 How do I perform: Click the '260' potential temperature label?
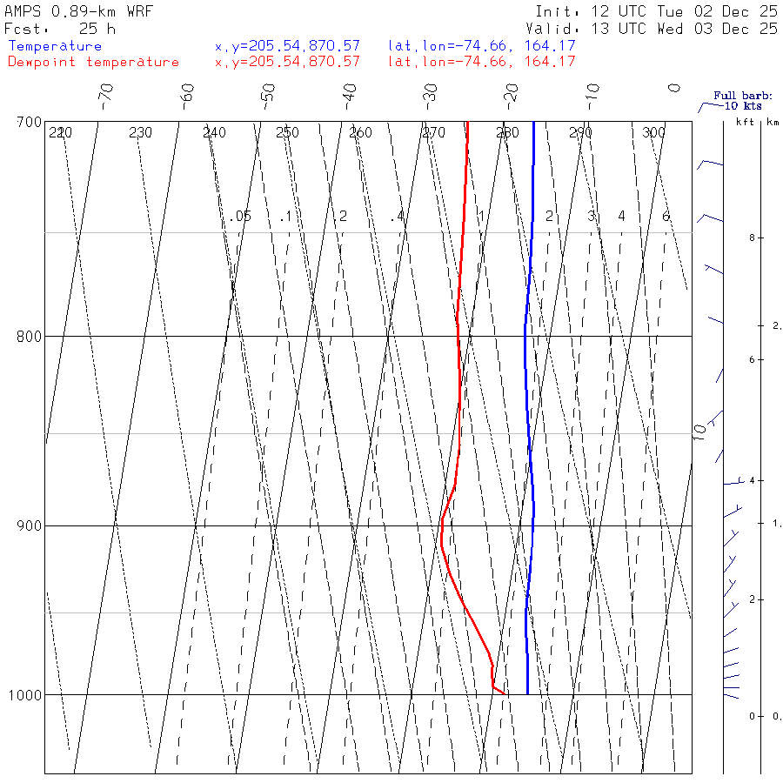click(360, 133)
